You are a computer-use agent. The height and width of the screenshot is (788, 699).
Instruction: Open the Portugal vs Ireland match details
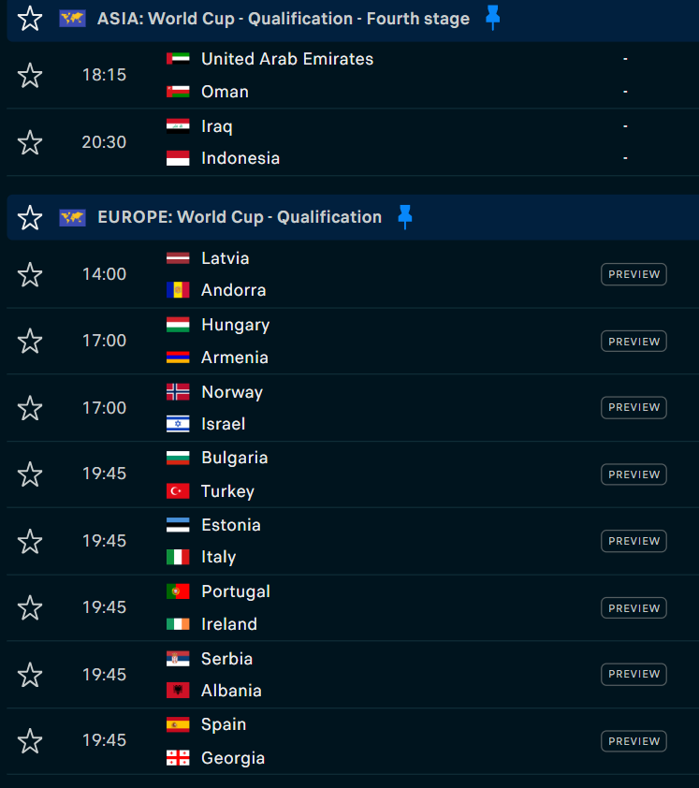click(x=374, y=608)
